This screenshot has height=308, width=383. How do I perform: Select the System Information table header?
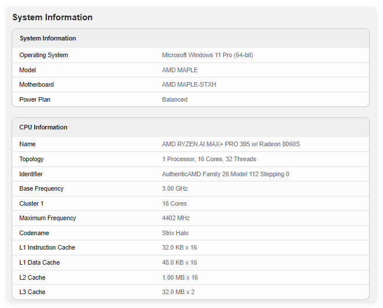(47, 38)
